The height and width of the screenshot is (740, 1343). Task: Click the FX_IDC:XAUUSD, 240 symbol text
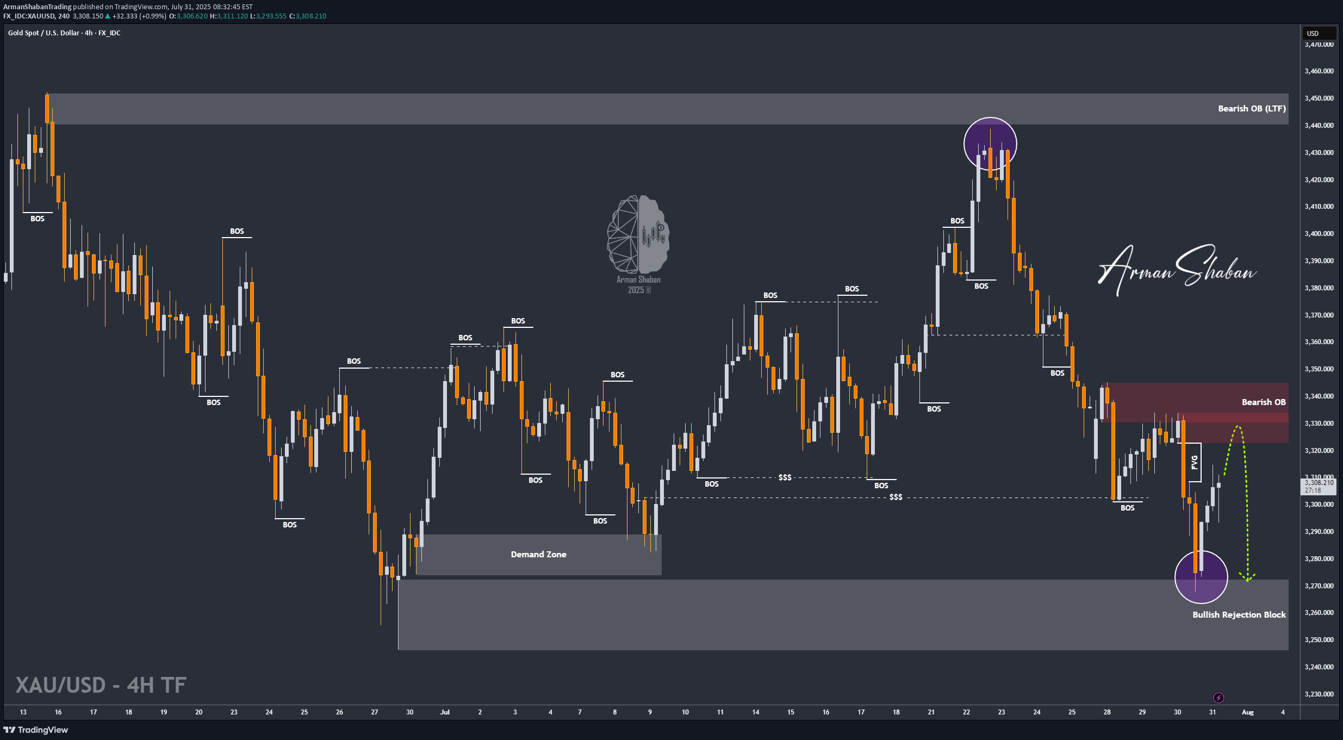click(36, 16)
